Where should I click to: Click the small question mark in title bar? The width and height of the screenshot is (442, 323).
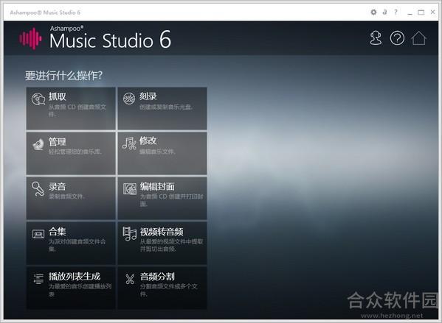[396, 12]
